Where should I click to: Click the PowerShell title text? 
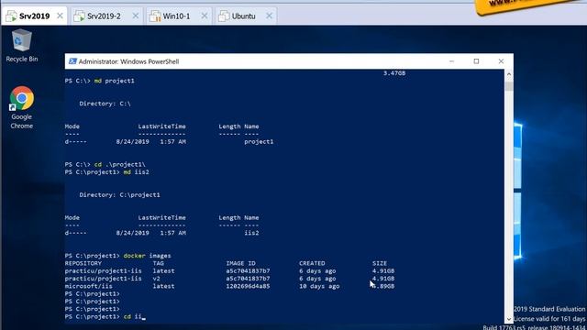tap(128, 61)
